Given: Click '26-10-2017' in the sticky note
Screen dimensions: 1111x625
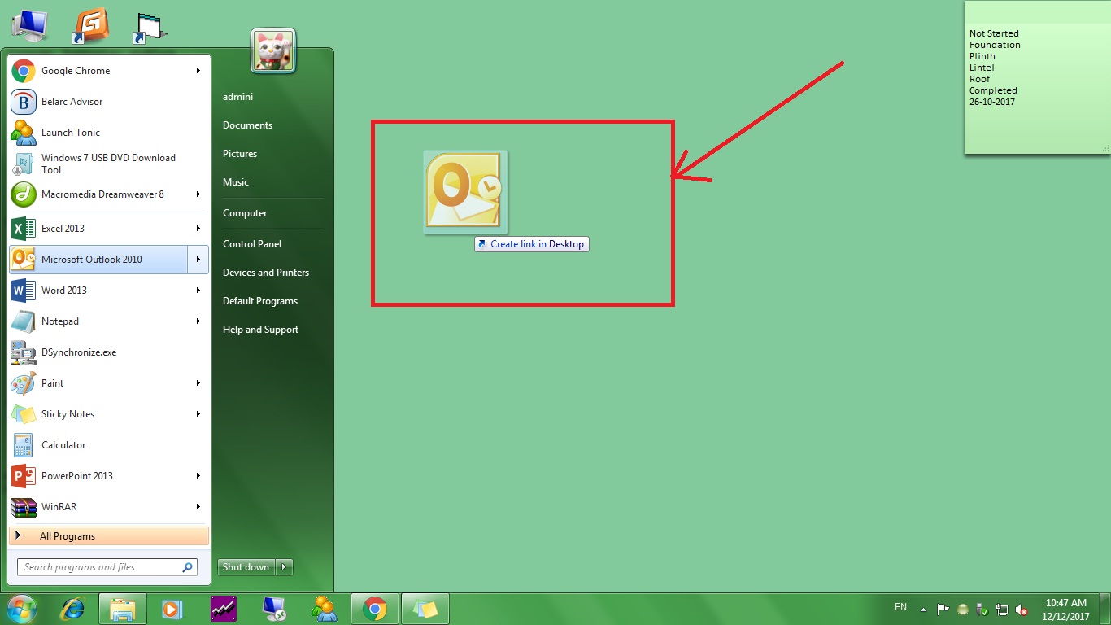Looking at the screenshot, I should (992, 102).
